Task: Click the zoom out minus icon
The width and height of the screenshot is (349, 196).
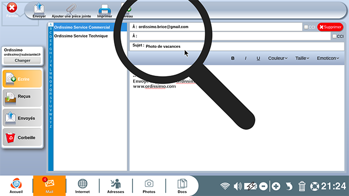Action: point(263,186)
